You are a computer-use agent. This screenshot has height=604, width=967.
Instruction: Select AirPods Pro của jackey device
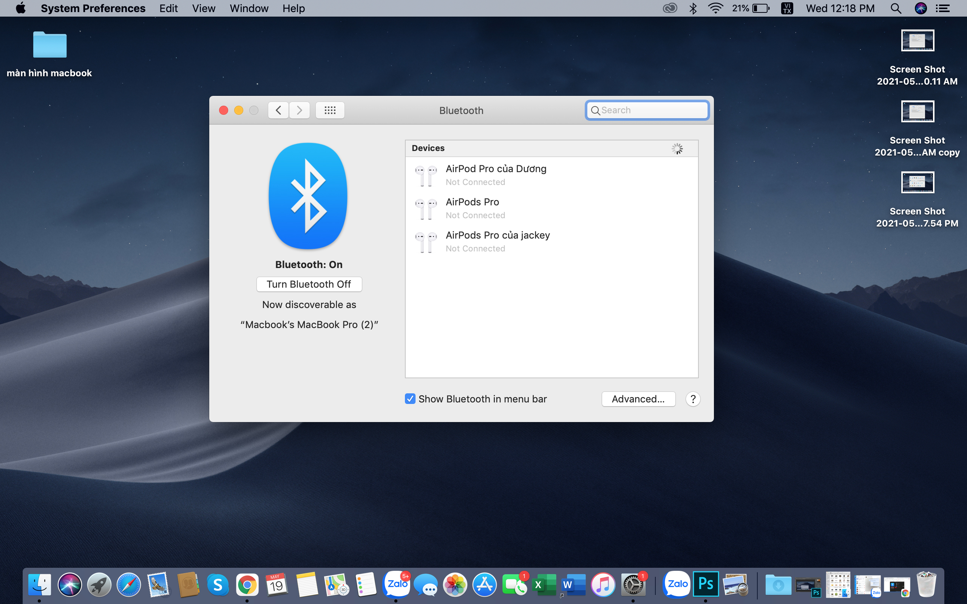point(497,241)
